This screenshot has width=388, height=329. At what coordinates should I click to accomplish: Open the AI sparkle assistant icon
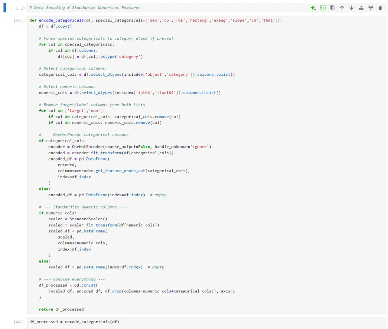314,7
